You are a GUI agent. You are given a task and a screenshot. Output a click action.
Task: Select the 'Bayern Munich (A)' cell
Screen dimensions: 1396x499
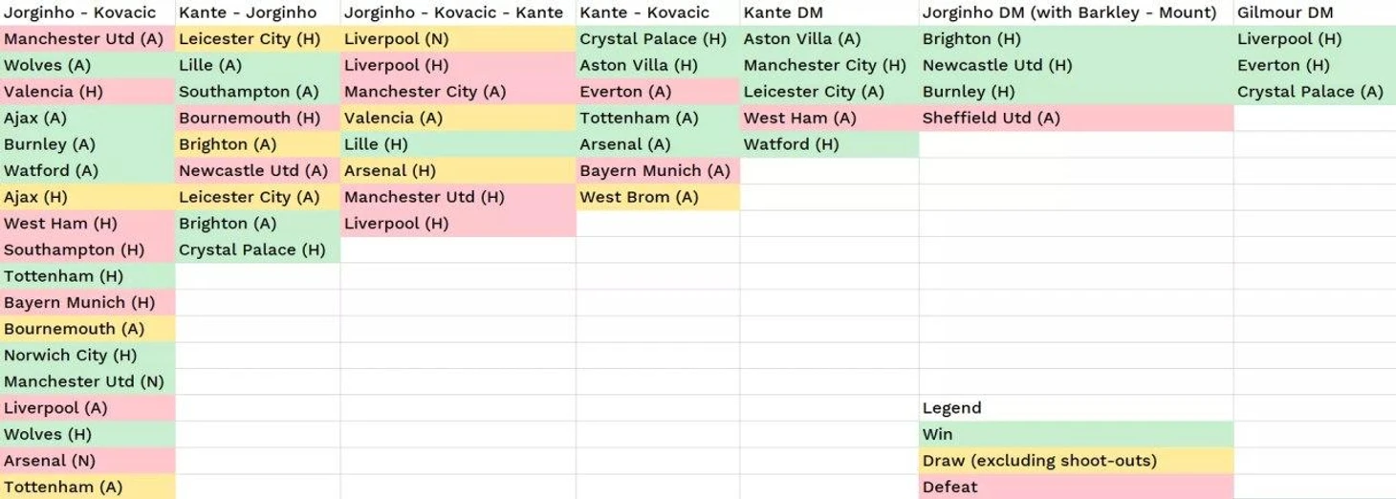(x=655, y=171)
